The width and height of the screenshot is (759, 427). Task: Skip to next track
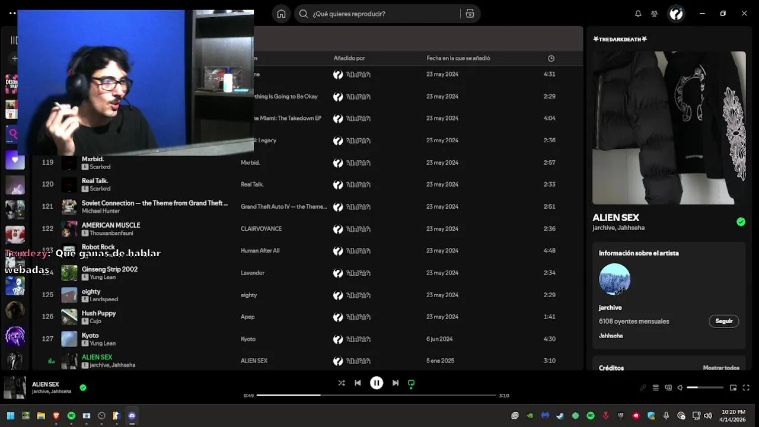(x=396, y=383)
